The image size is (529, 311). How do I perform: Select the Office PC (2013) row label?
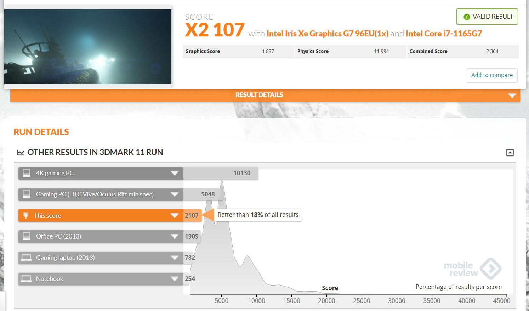coord(58,236)
